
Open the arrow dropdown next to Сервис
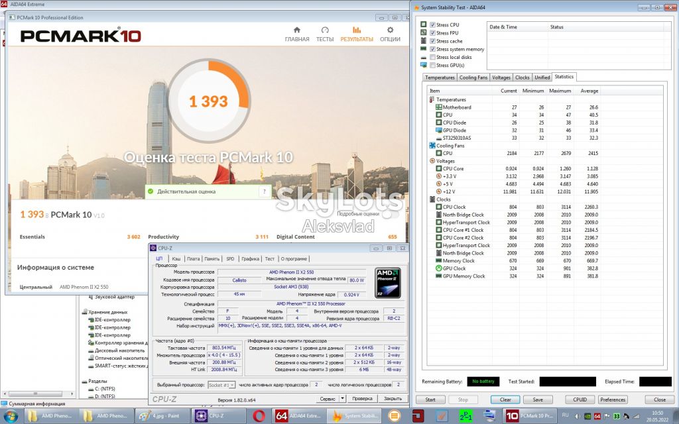coord(343,398)
